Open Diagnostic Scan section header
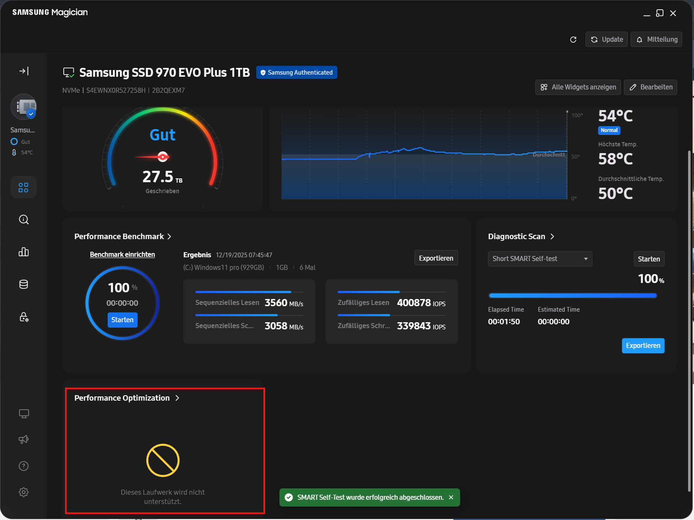This screenshot has height=520, width=694. tap(521, 237)
